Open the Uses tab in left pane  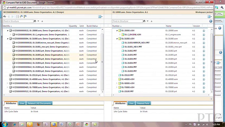point(22,103)
